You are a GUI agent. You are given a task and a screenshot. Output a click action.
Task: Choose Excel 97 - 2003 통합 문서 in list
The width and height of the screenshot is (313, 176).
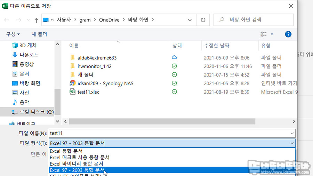tap(172, 170)
